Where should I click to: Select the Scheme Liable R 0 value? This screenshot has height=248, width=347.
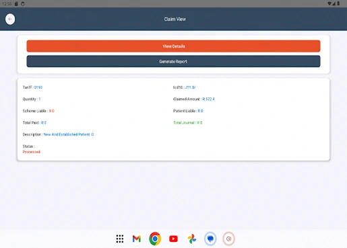[52, 111]
